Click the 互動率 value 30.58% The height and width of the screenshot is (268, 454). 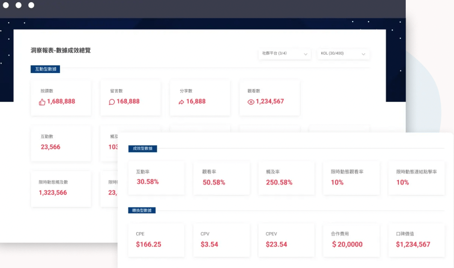click(x=147, y=181)
